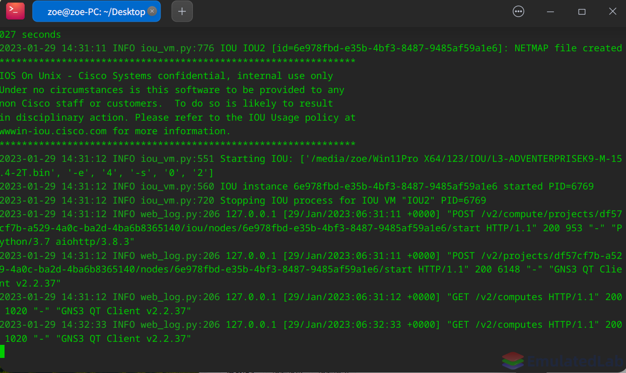
Task: Click the wwwin-iou.cisco.com address text
Action: [x=53, y=131]
